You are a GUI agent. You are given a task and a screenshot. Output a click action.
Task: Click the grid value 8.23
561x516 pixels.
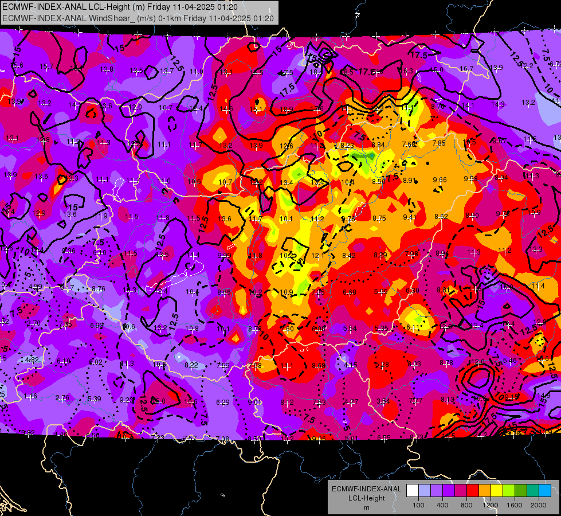(x=347, y=146)
